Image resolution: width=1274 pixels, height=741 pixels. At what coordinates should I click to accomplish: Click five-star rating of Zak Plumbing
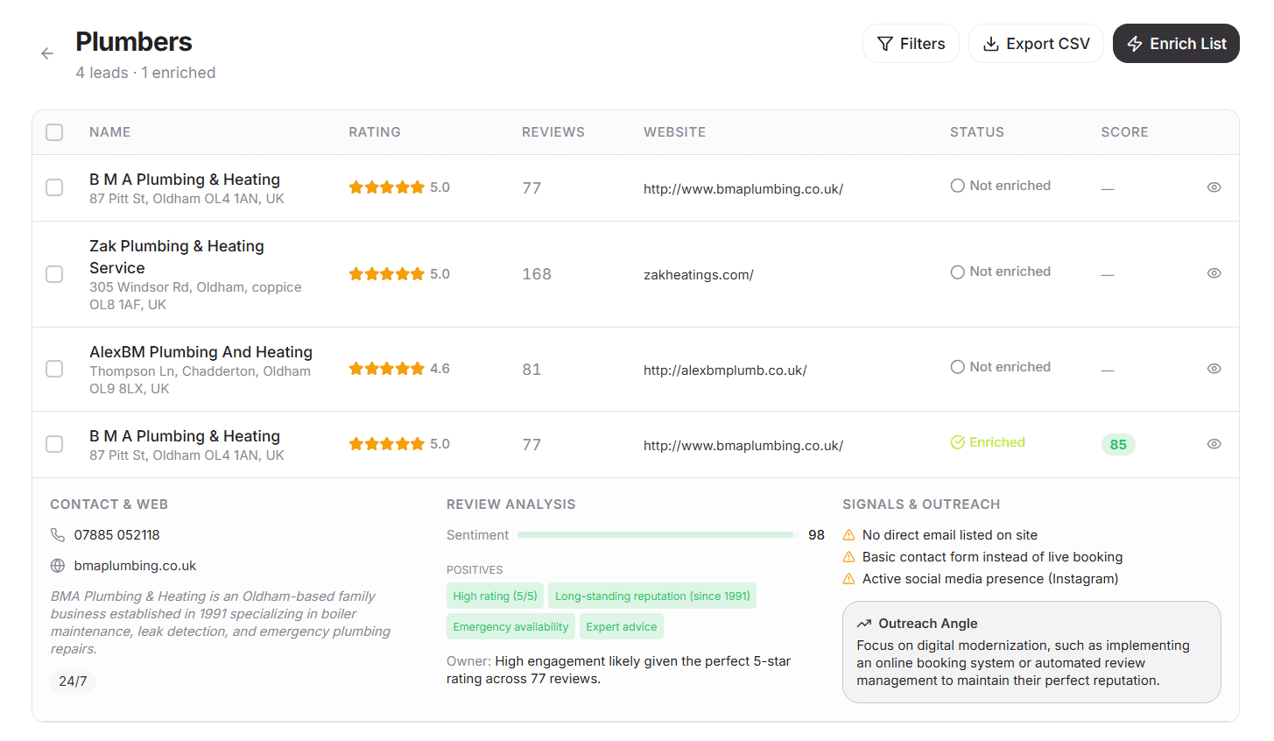(x=386, y=274)
